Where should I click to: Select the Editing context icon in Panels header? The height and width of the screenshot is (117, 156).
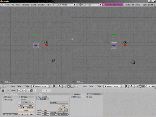point(31,90)
